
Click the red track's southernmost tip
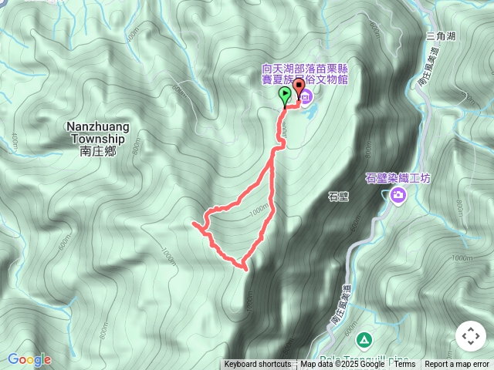245,269
